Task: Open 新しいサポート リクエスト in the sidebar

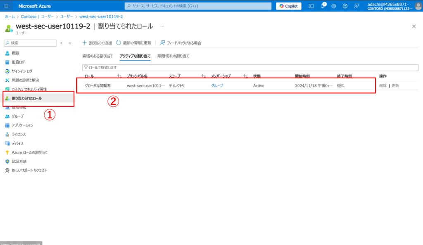Action: click(x=29, y=170)
